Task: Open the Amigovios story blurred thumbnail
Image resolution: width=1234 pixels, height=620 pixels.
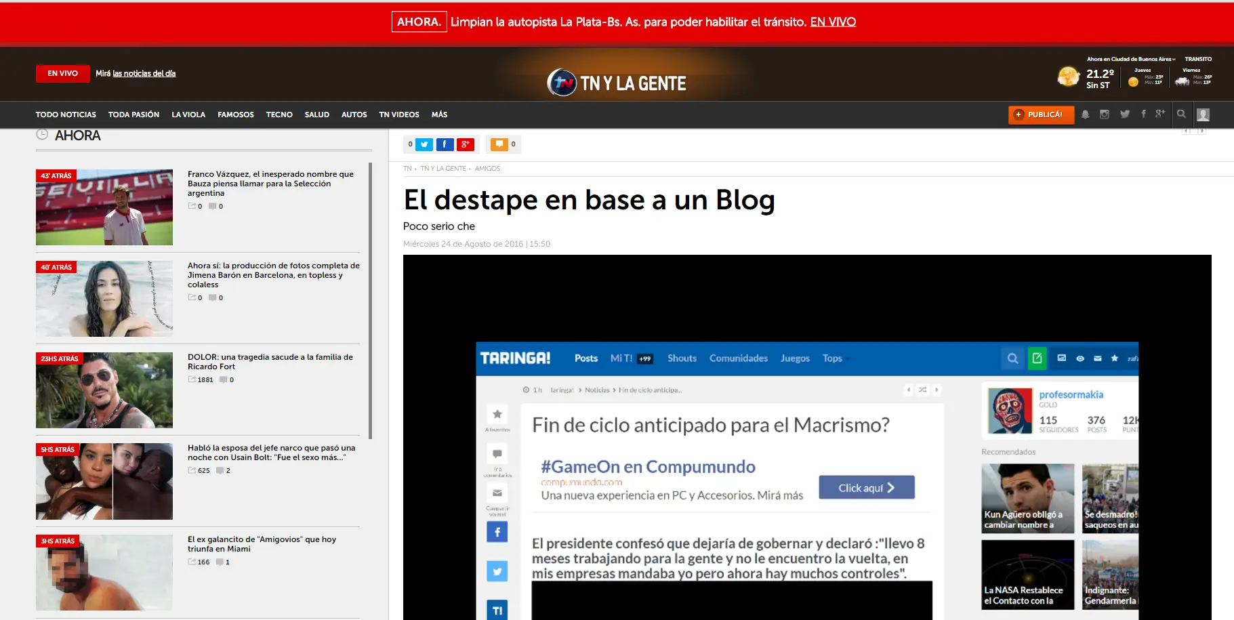Action: pyautogui.click(x=104, y=573)
